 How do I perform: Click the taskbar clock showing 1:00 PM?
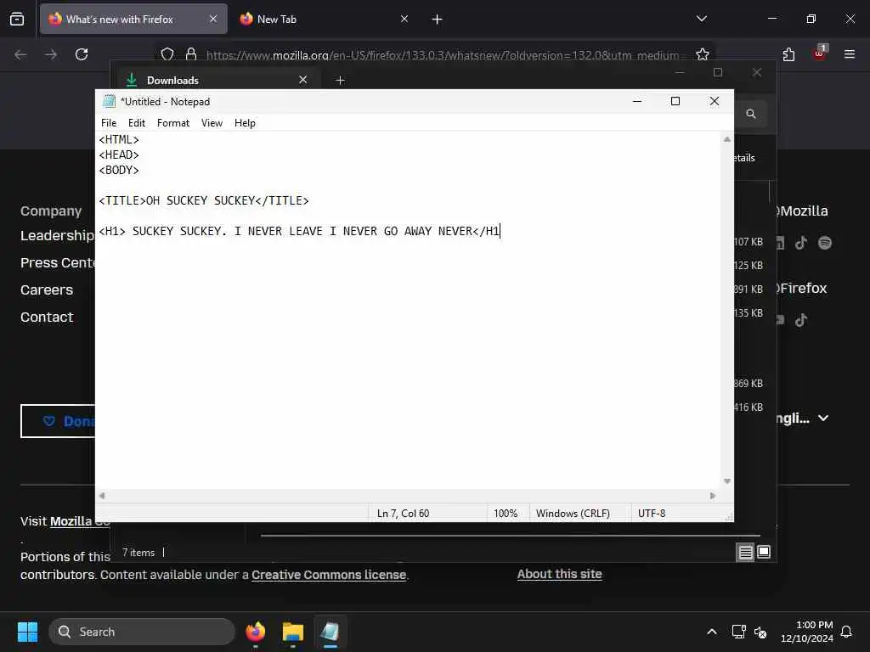(x=807, y=632)
